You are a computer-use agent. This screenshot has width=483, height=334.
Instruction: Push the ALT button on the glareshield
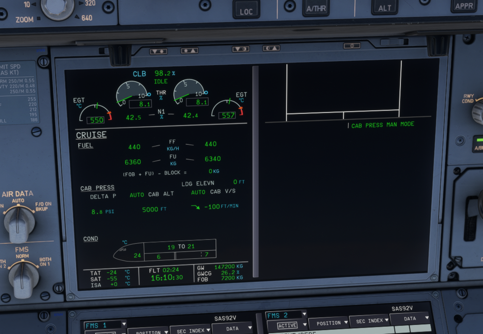pyautogui.click(x=384, y=8)
